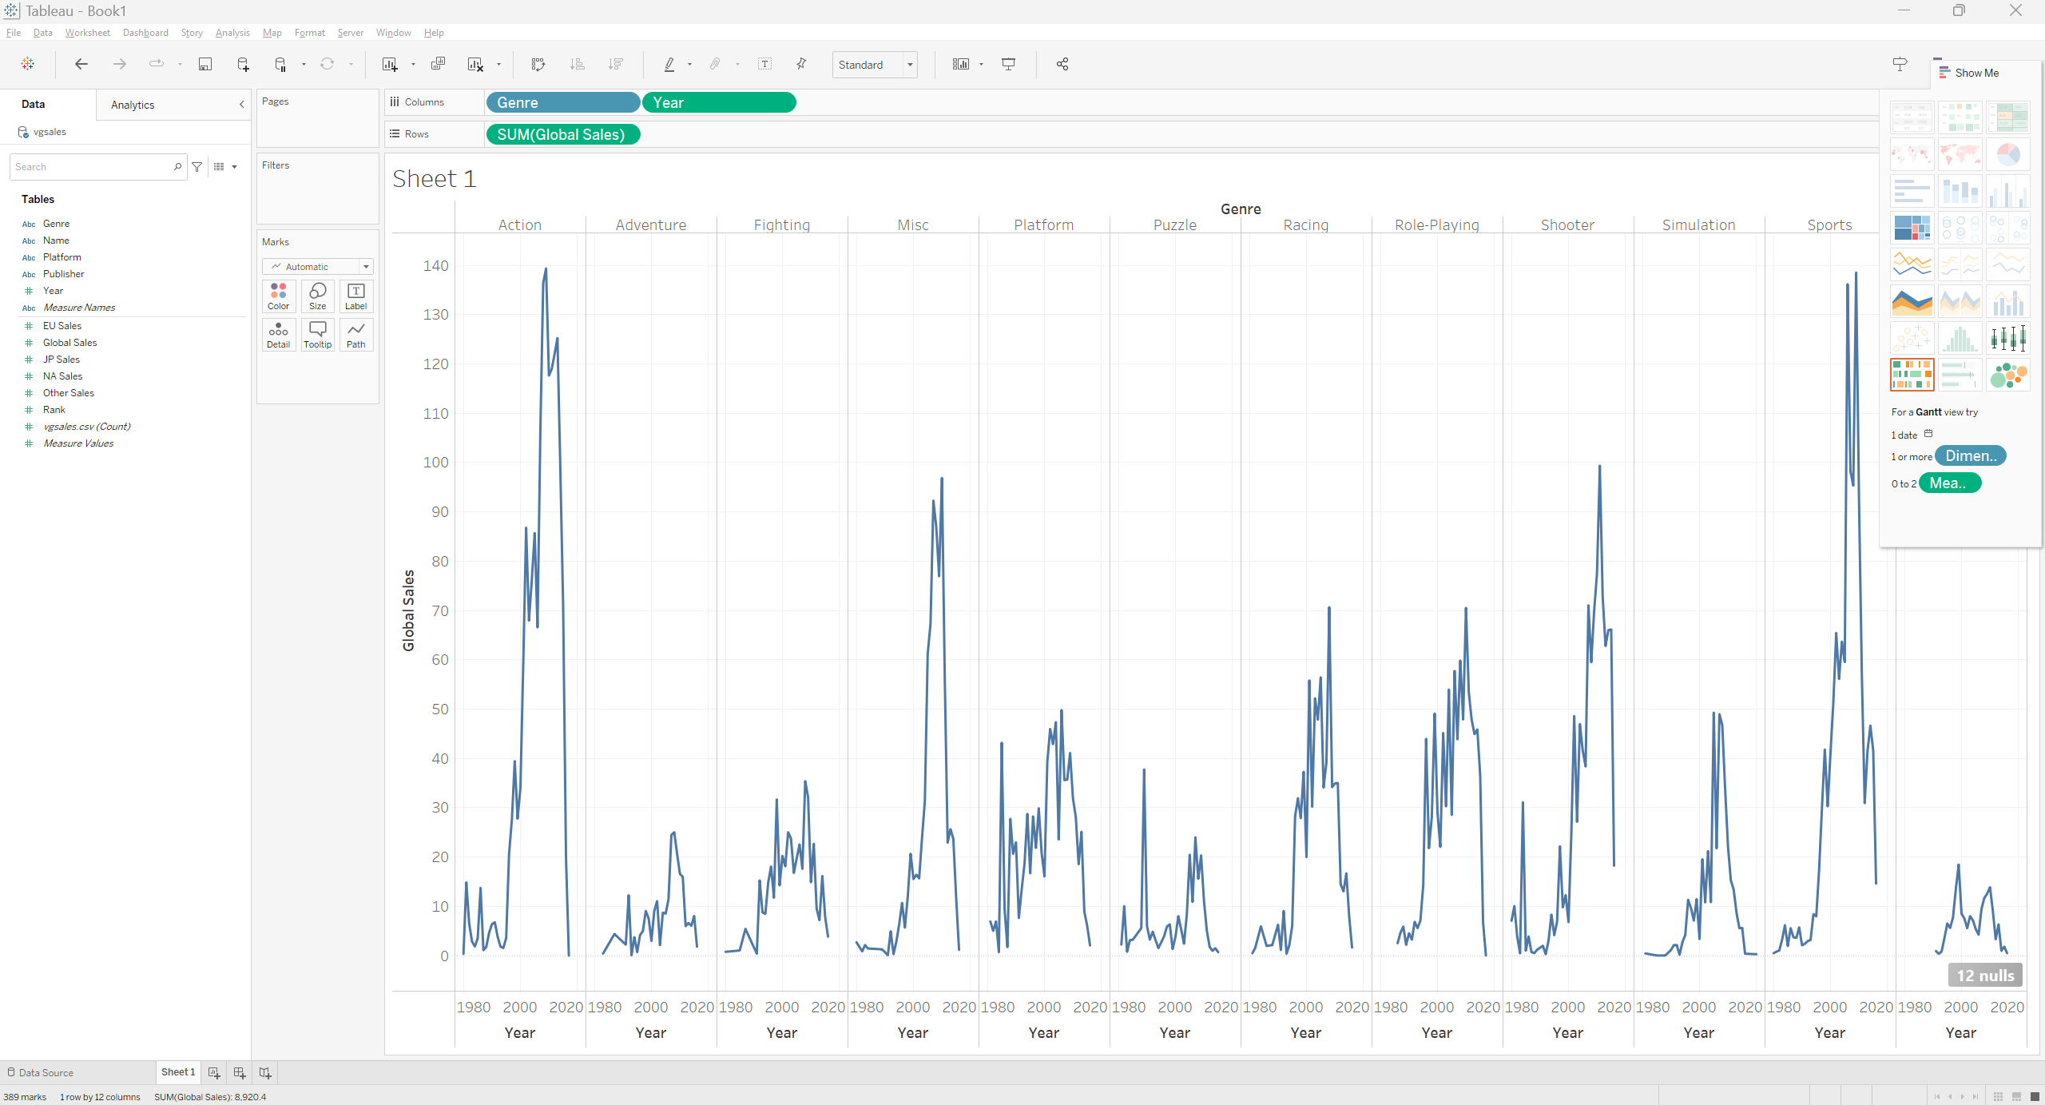Open the Dashboard menu
Image resolution: width=2045 pixels, height=1105 pixels.
click(x=145, y=33)
